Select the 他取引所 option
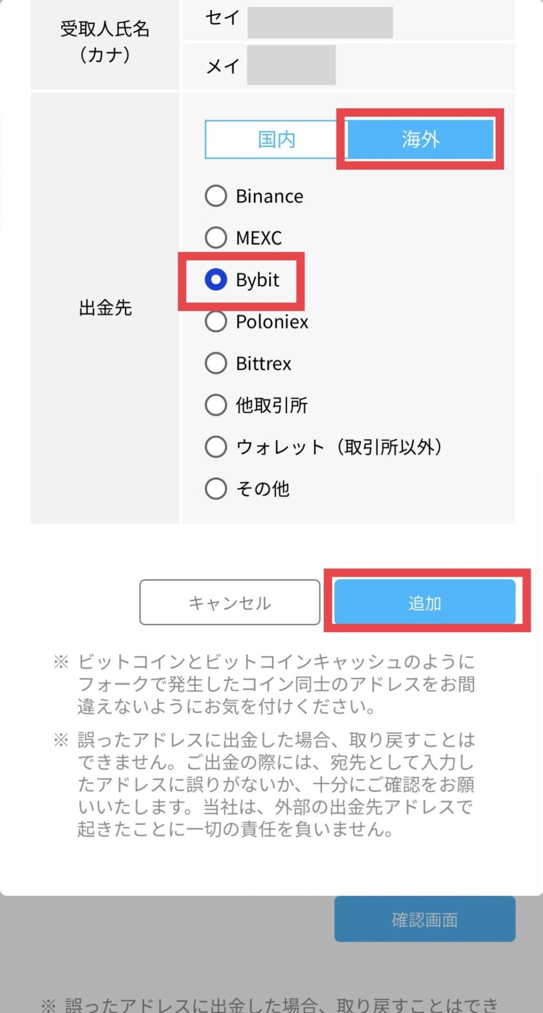Image resolution: width=543 pixels, height=1013 pixels. click(x=216, y=405)
